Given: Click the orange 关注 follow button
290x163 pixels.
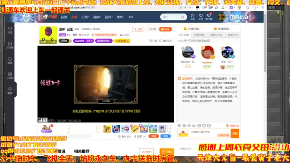Looking at the screenshot, I should point(165,29).
